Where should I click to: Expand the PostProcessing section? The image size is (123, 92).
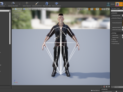point(111,44)
